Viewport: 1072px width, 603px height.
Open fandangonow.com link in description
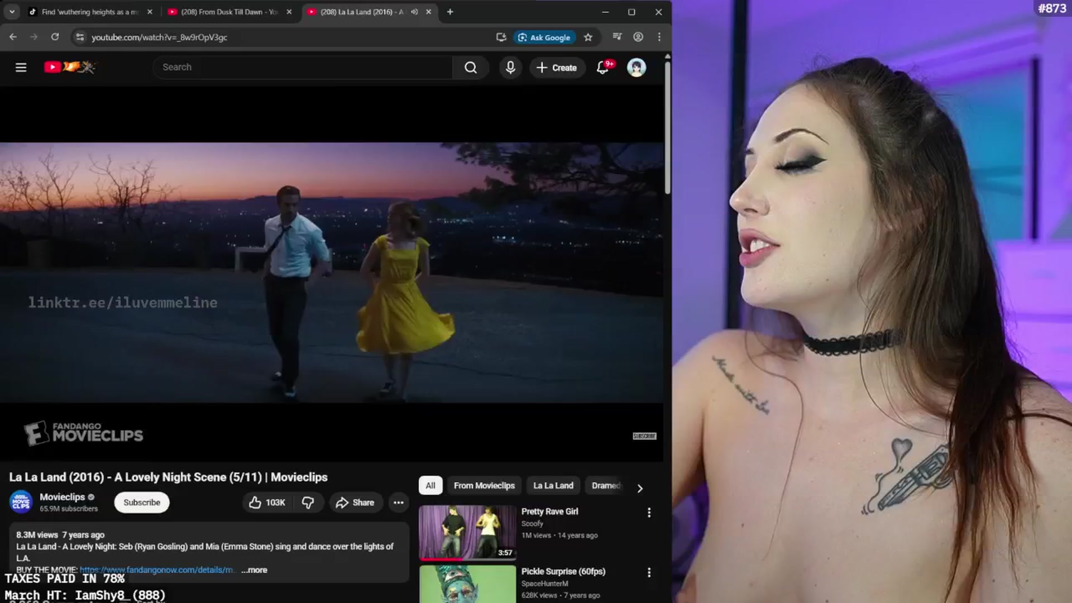coord(157,570)
